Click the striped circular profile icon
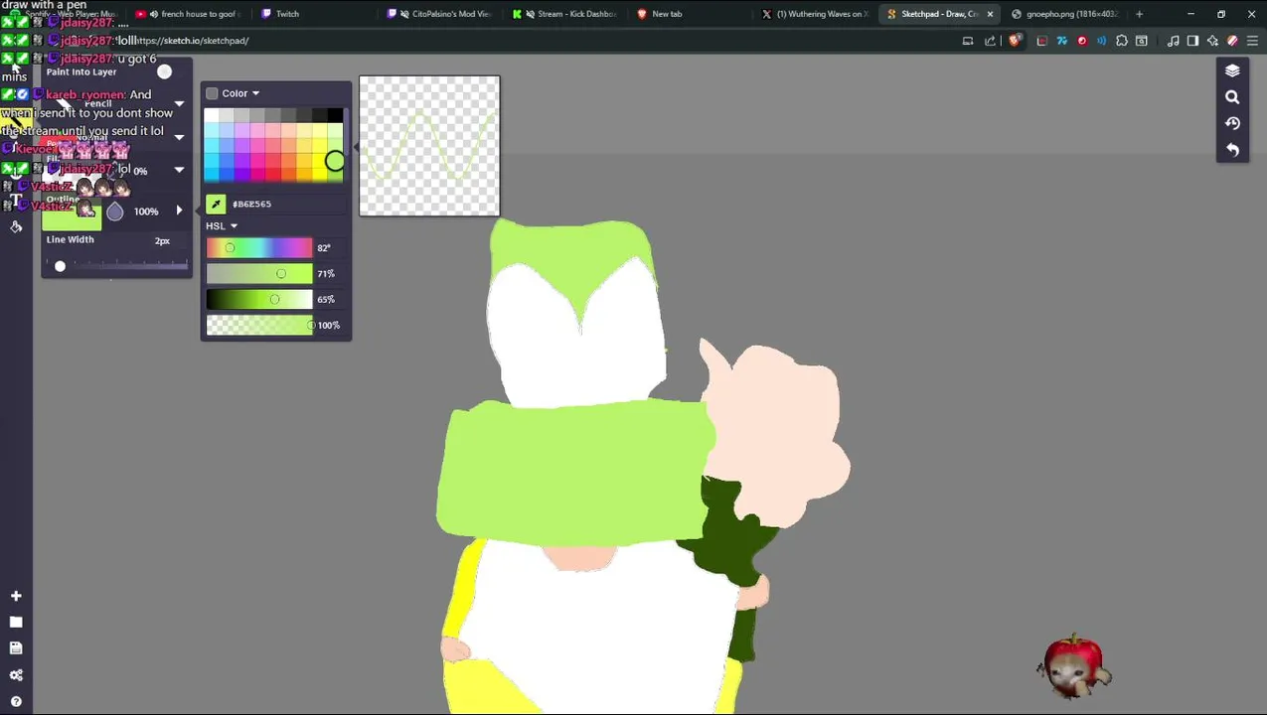1267x715 pixels. pyautogui.click(x=1233, y=41)
